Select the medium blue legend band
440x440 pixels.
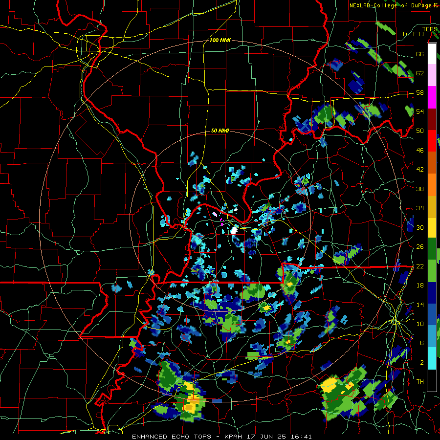point(432,314)
